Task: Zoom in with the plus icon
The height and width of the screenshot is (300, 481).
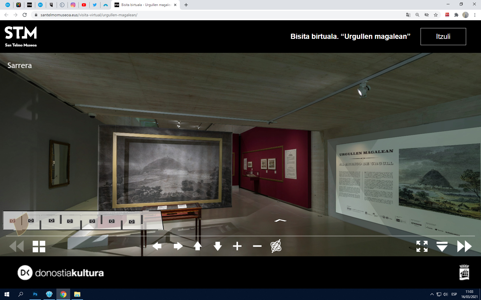Action: [x=237, y=246]
